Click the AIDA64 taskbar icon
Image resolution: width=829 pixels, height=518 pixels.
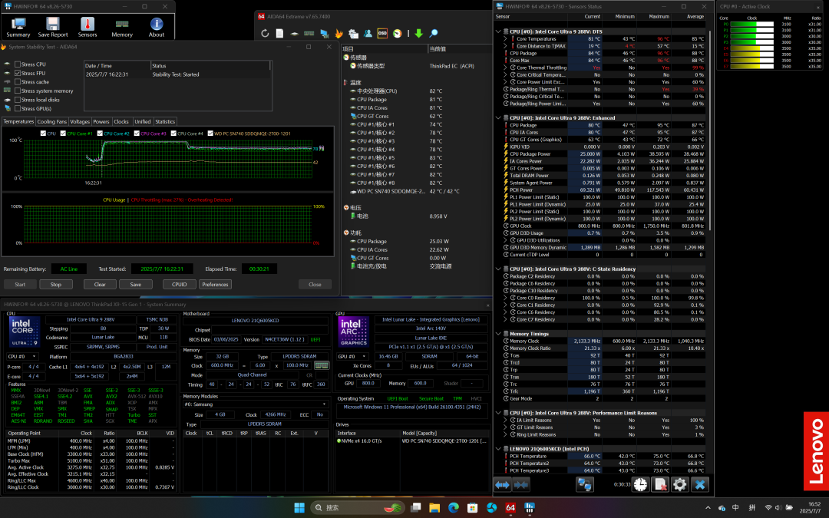pyautogui.click(x=510, y=507)
